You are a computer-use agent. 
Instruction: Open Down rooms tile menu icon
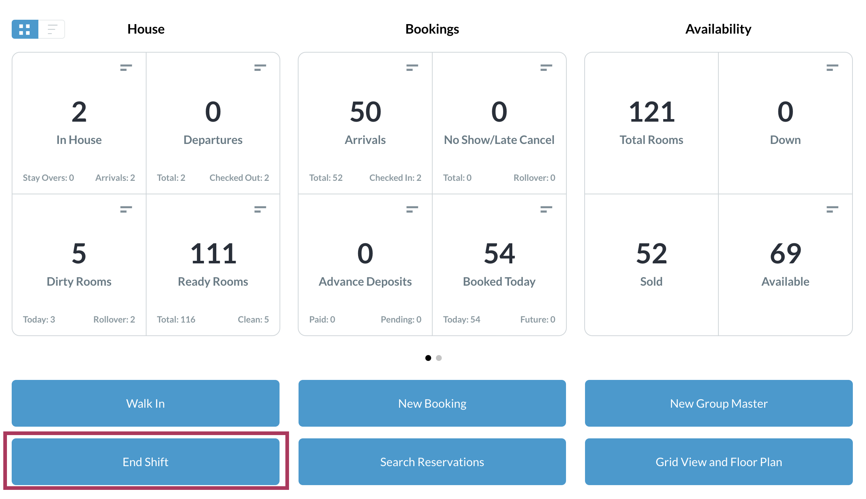pyautogui.click(x=832, y=68)
